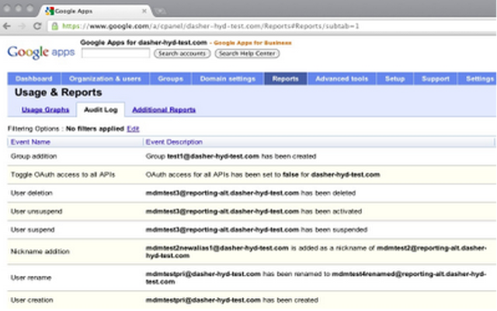
Task: Open the Settings tab
Action: 478,79
